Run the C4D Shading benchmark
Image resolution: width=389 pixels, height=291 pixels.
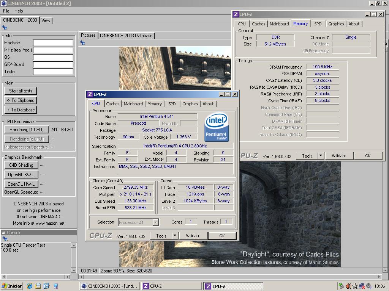point(21,165)
